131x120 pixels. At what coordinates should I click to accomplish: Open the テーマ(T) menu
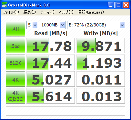[x=47, y=12]
